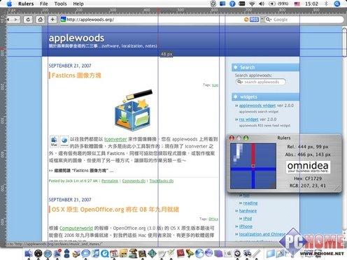Open the search applewoods magnifier dropdown
This screenshot has width=347, height=260.
(x=240, y=82)
